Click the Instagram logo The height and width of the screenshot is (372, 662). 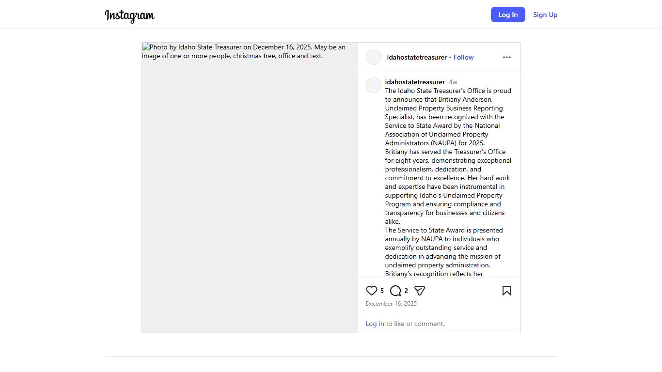pyautogui.click(x=129, y=15)
